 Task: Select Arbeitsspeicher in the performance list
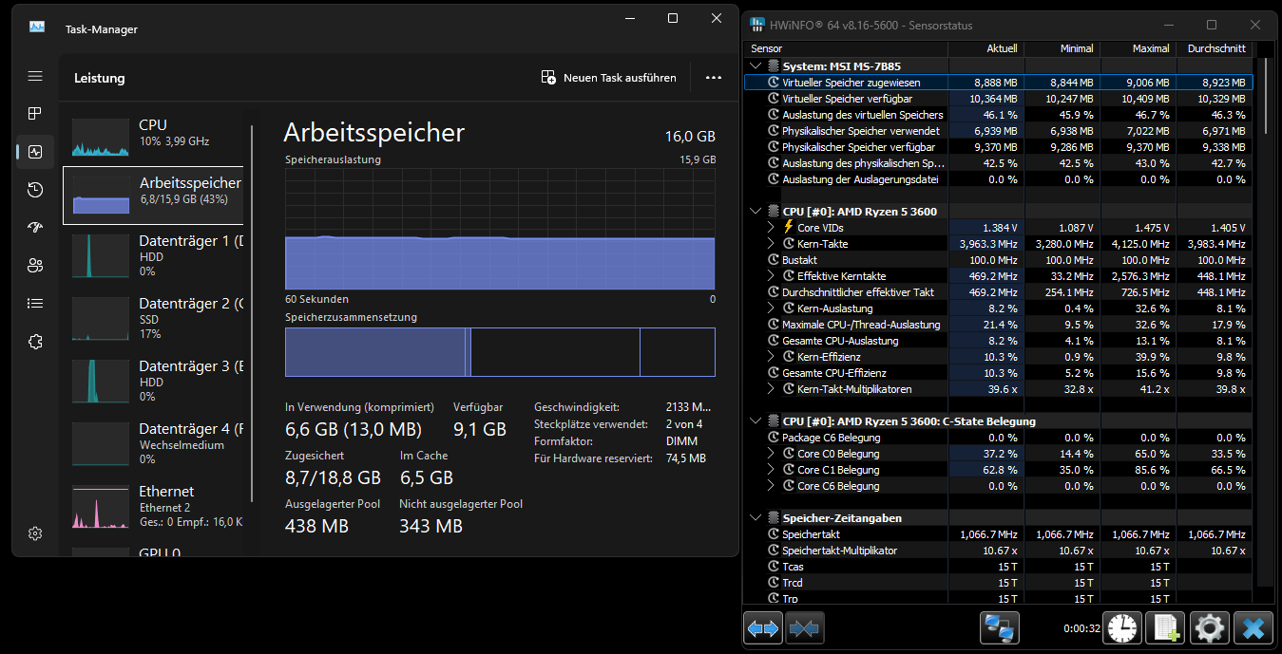coord(153,196)
